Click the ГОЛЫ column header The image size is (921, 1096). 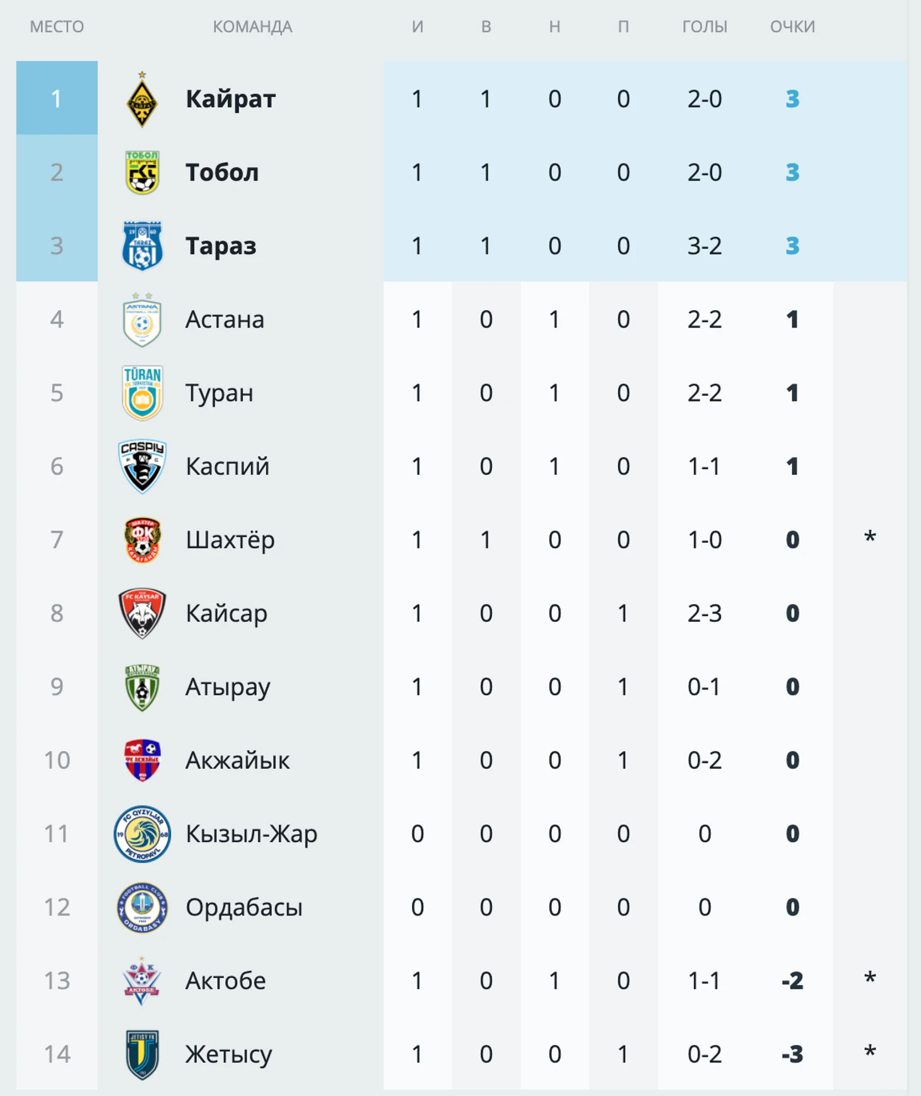pyautogui.click(x=705, y=27)
